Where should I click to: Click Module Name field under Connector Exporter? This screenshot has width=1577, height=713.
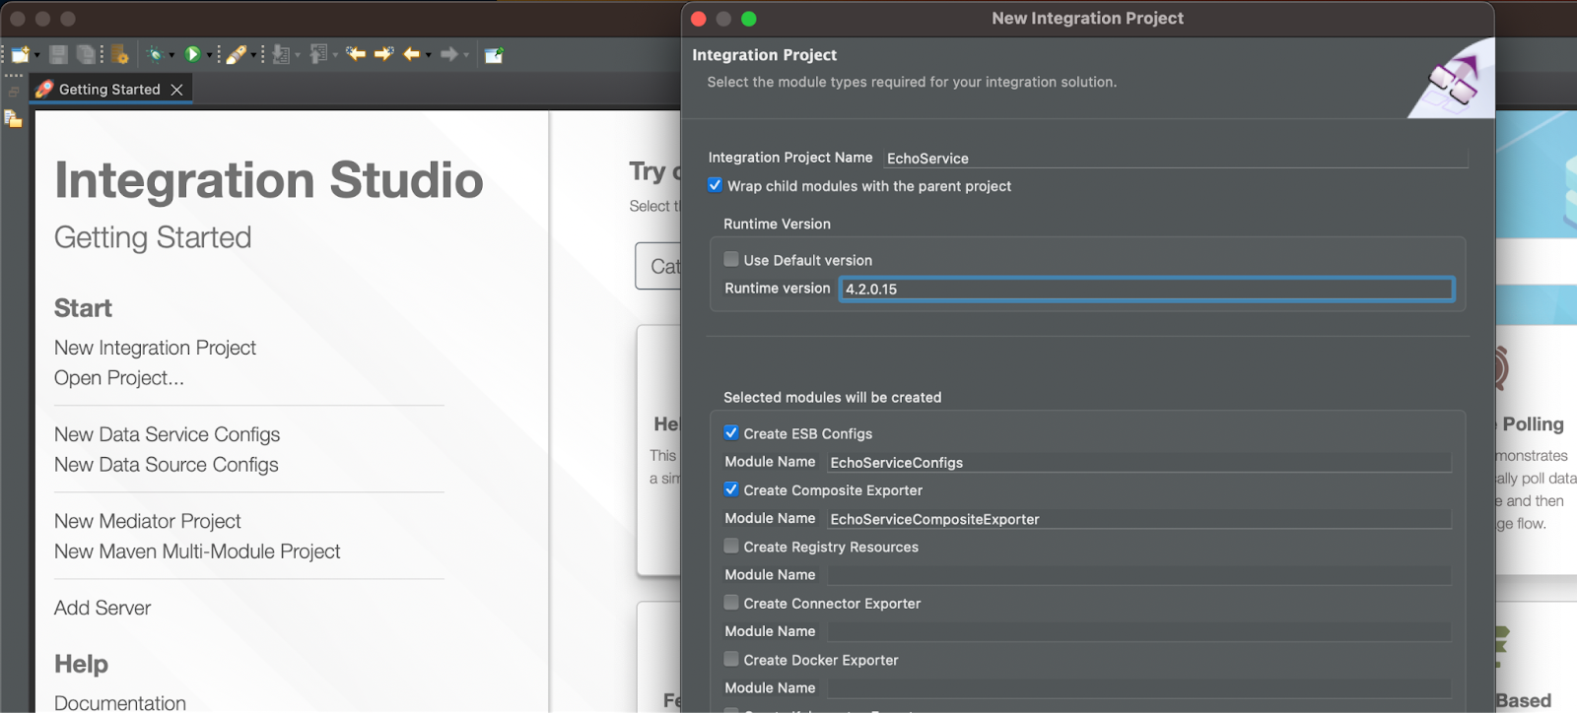[1138, 631]
